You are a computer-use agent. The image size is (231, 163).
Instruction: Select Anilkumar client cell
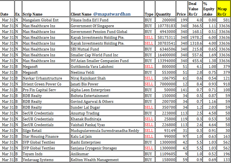[107, 154]
